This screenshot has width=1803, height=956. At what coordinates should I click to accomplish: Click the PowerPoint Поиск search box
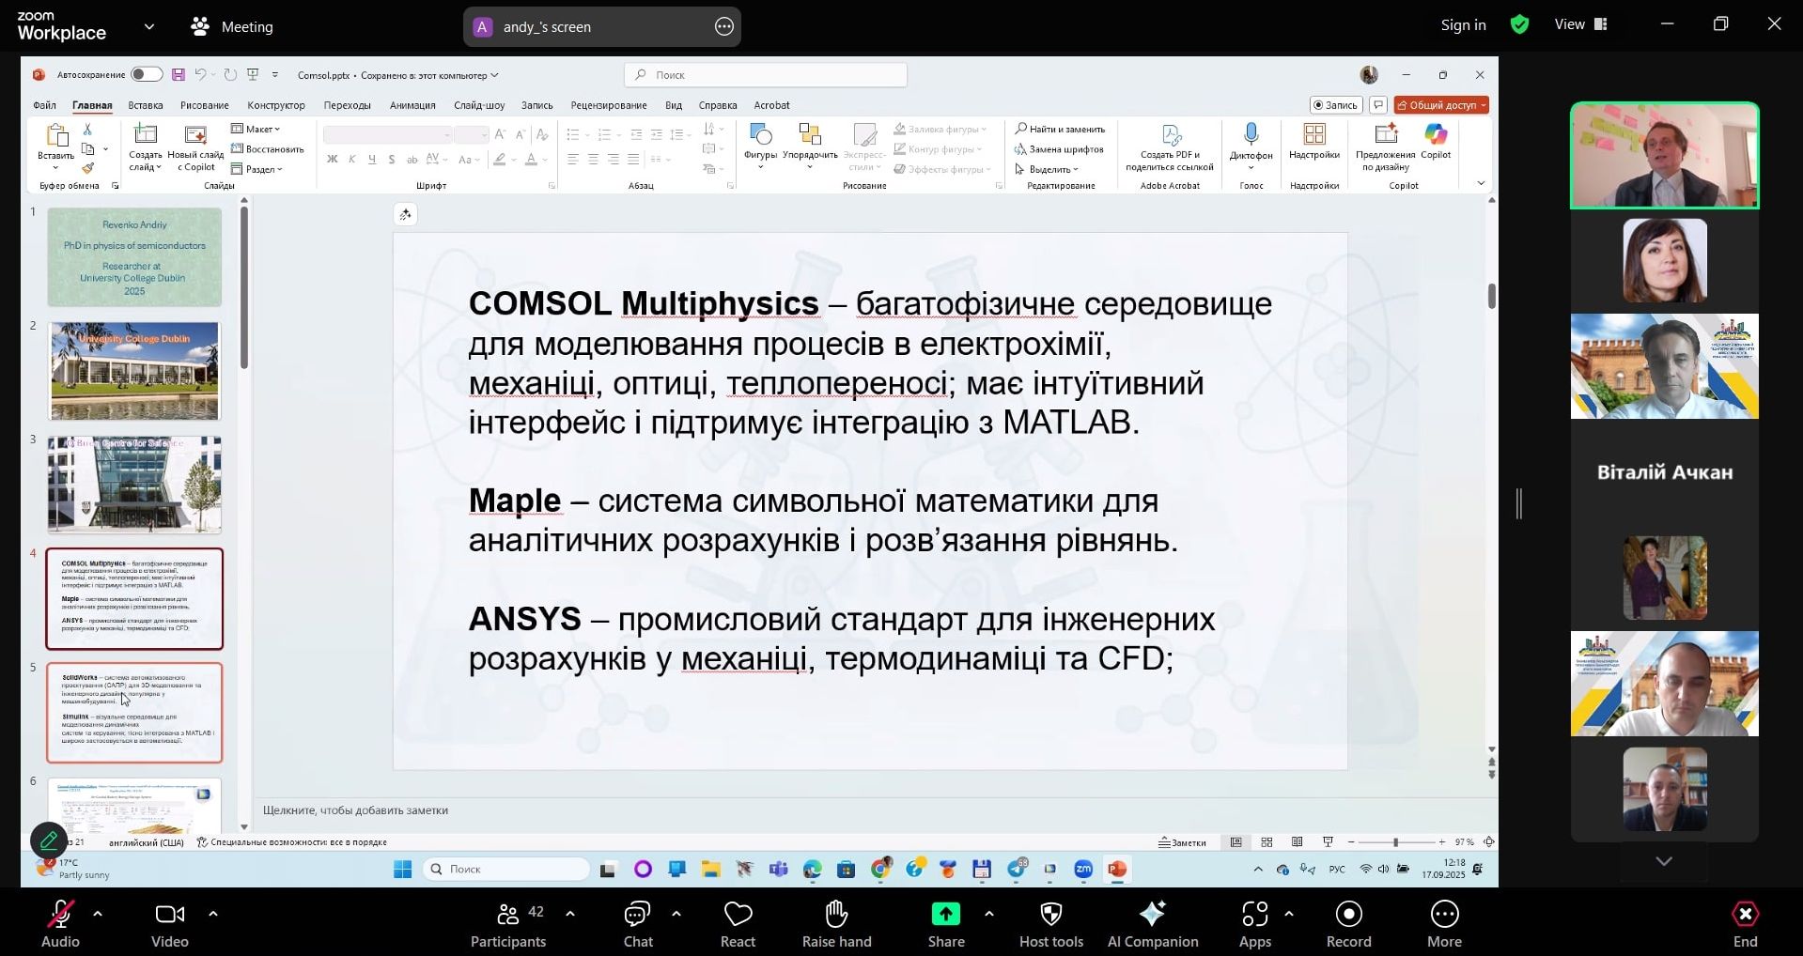(766, 74)
